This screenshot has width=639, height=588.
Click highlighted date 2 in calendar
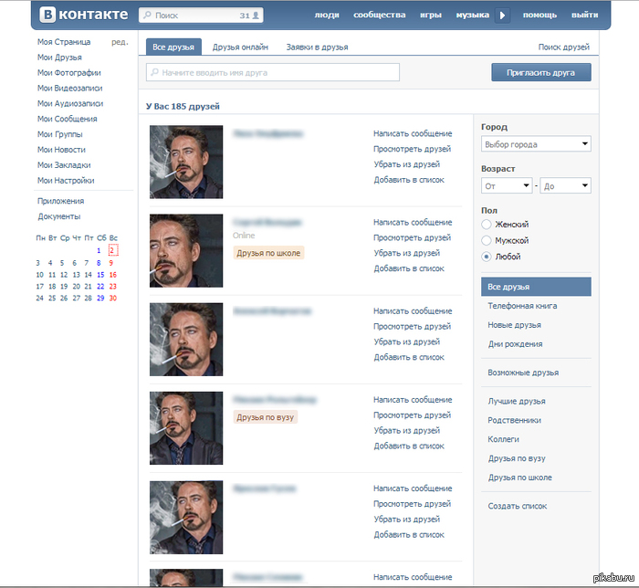tap(113, 250)
